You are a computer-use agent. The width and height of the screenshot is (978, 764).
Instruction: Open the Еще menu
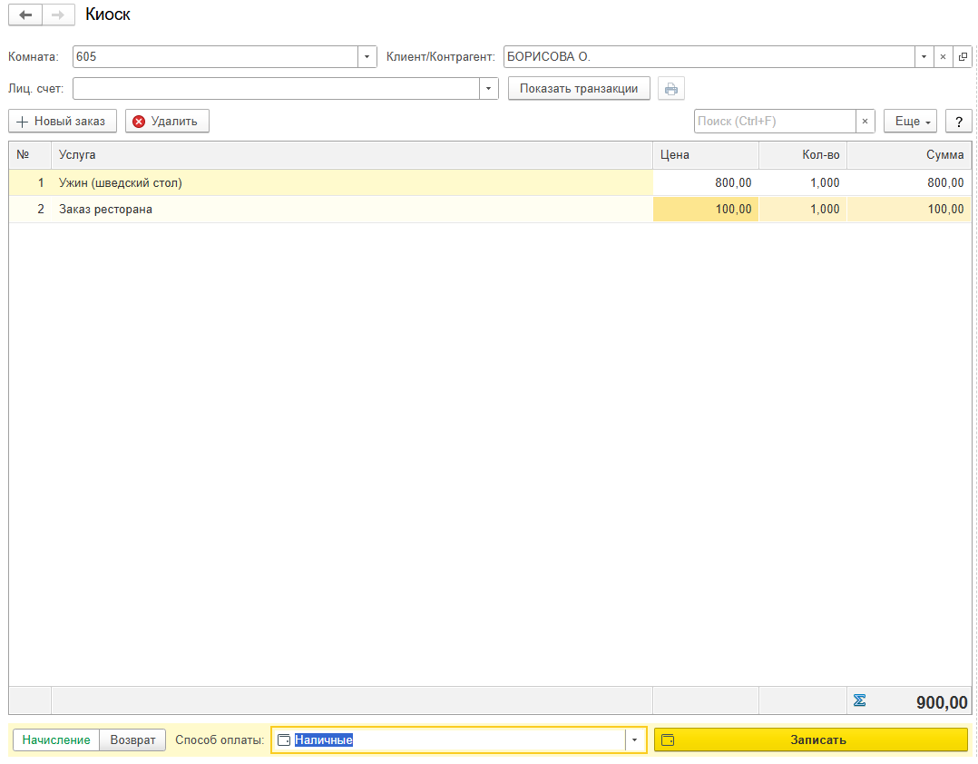click(x=911, y=121)
